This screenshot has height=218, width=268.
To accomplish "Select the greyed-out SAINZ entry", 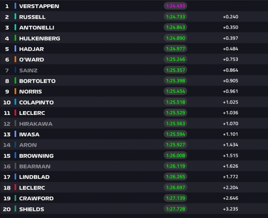I will (x=28, y=70).
